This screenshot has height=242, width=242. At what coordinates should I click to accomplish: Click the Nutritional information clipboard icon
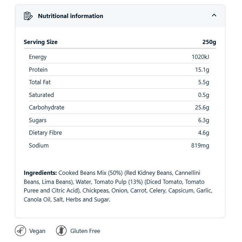28,16
